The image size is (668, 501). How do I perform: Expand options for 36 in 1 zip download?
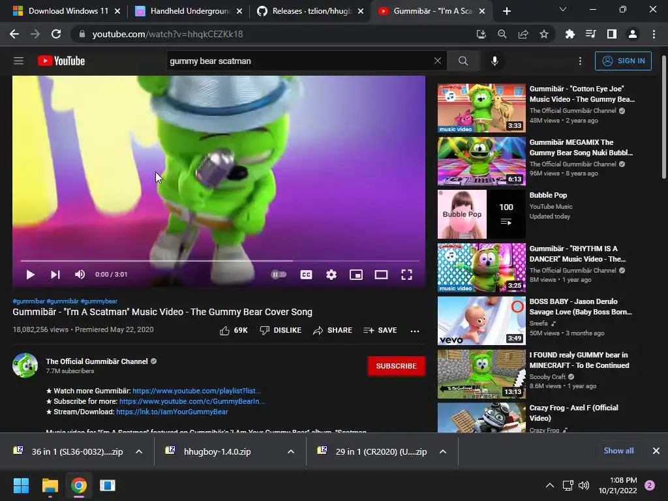click(139, 451)
